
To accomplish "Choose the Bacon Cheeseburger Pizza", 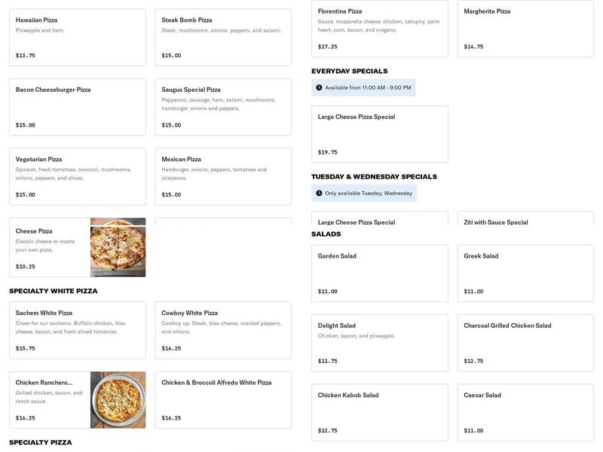I will [75, 105].
